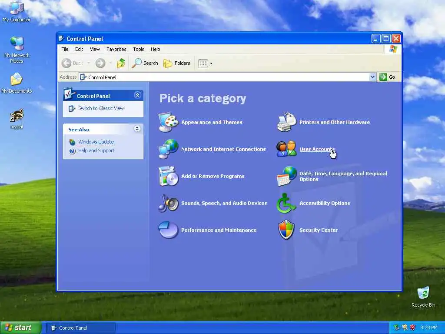This screenshot has width=445, height=334.
Task: Click the Forward arrow toolbar button
Action: pos(100,63)
